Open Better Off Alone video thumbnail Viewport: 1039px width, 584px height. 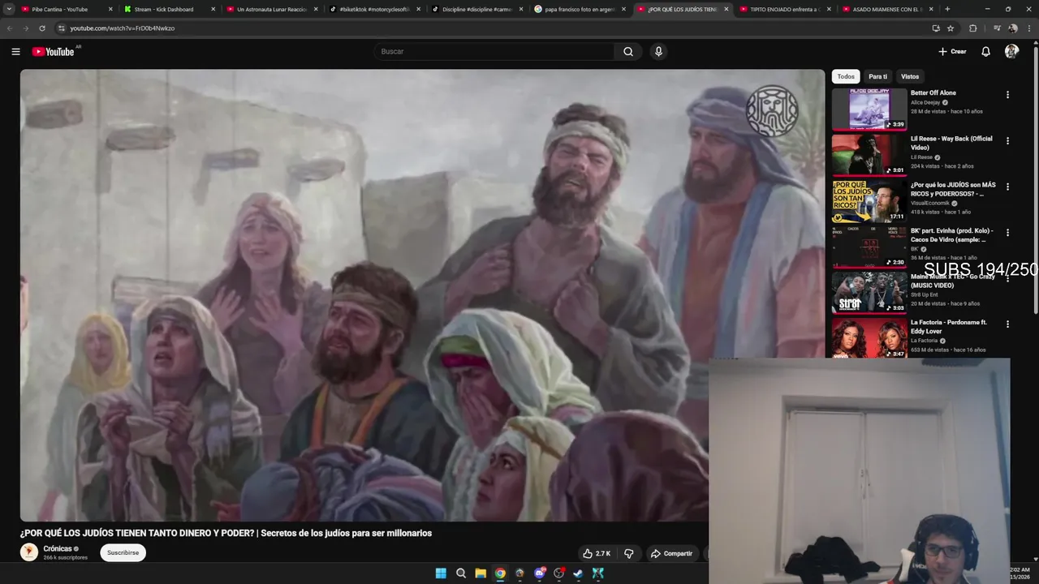point(869,109)
